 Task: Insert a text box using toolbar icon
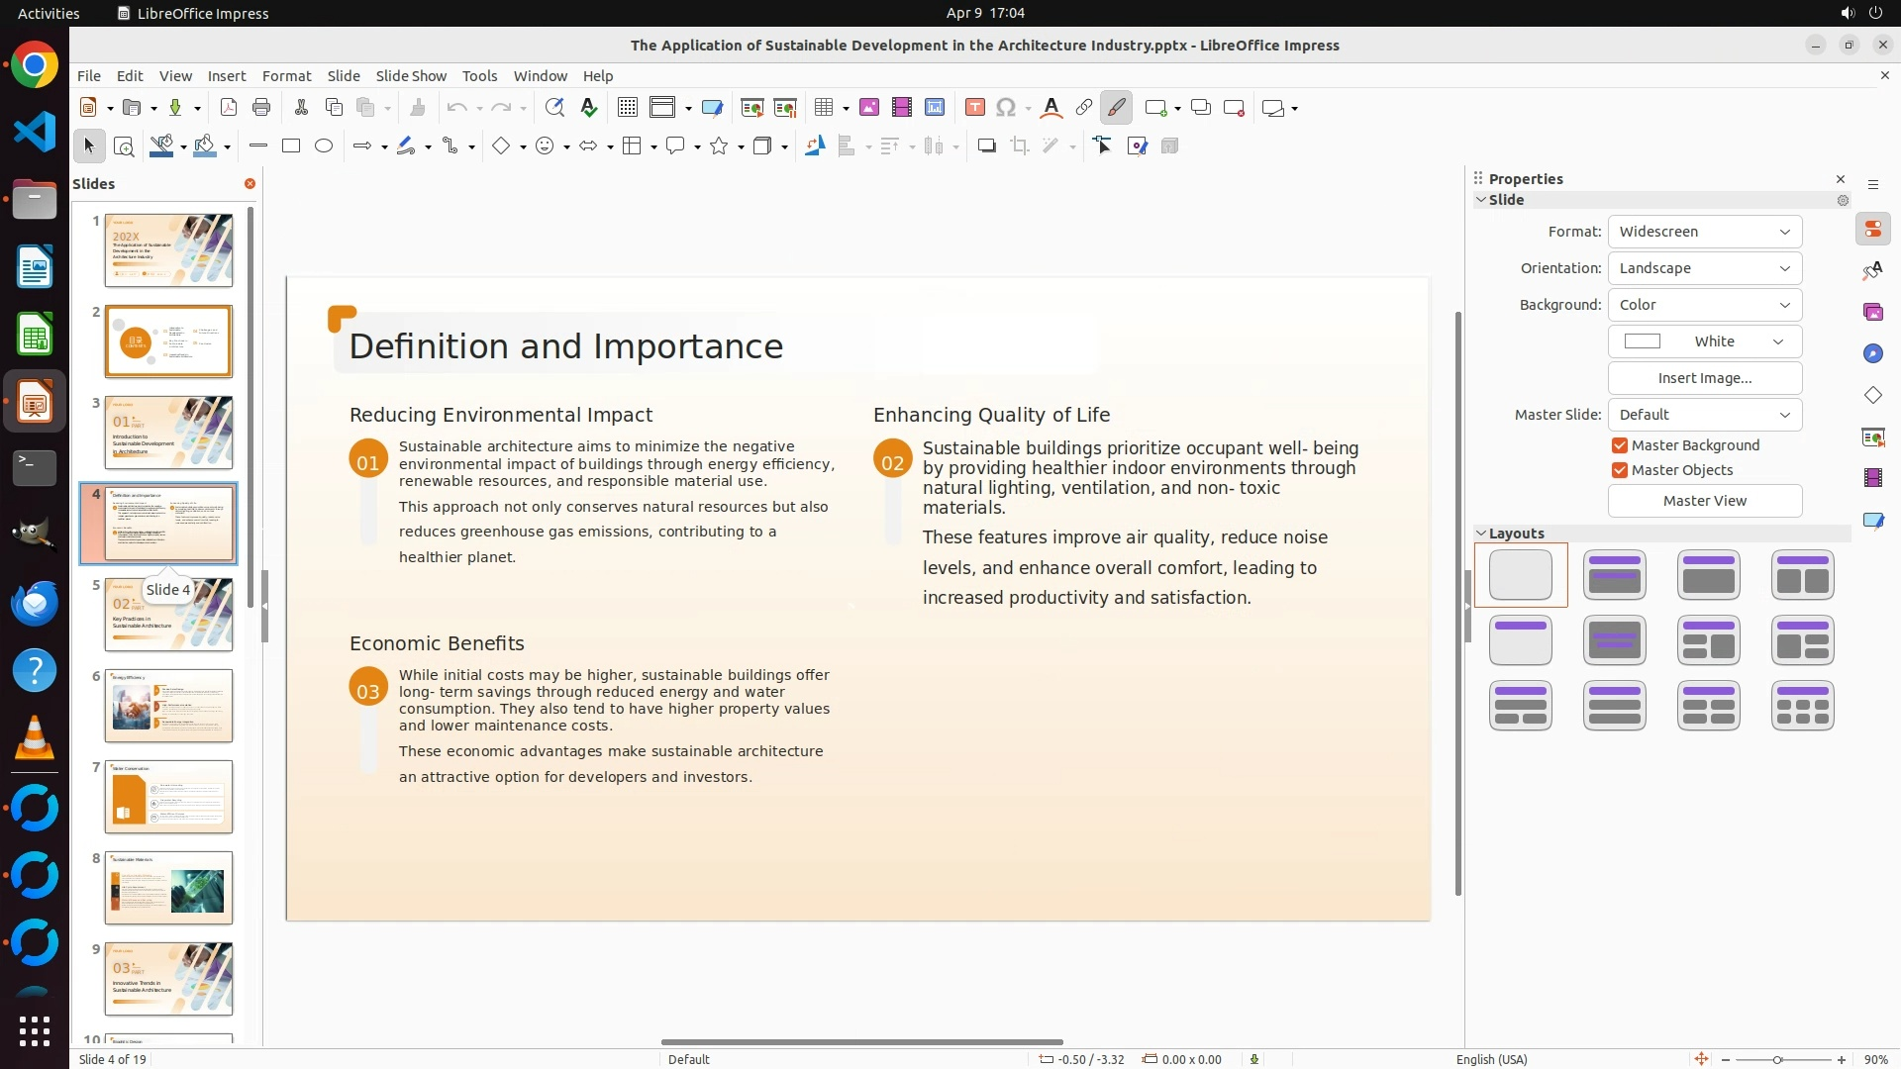975,108
